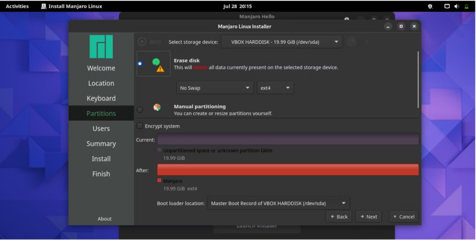Image resolution: width=476 pixels, height=240 pixels.
Task: Click the Select storage device label
Action: click(x=193, y=42)
